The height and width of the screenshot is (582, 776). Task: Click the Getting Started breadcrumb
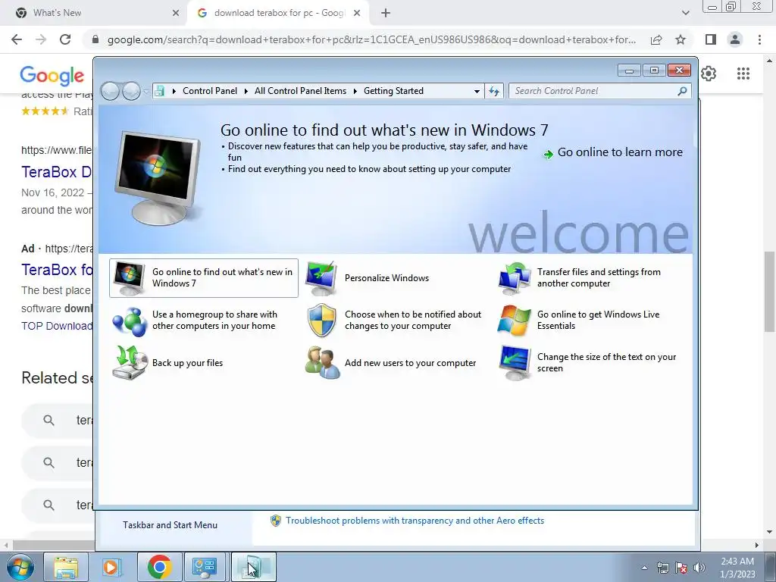pyautogui.click(x=393, y=91)
